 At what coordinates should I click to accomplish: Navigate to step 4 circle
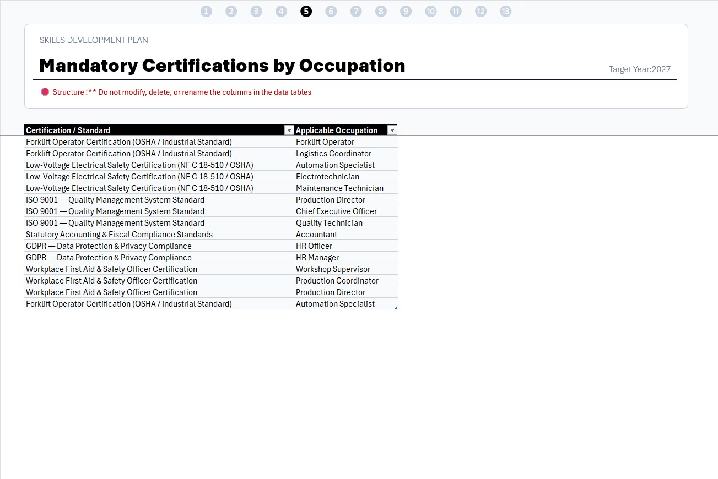pyautogui.click(x=281, y=12)
